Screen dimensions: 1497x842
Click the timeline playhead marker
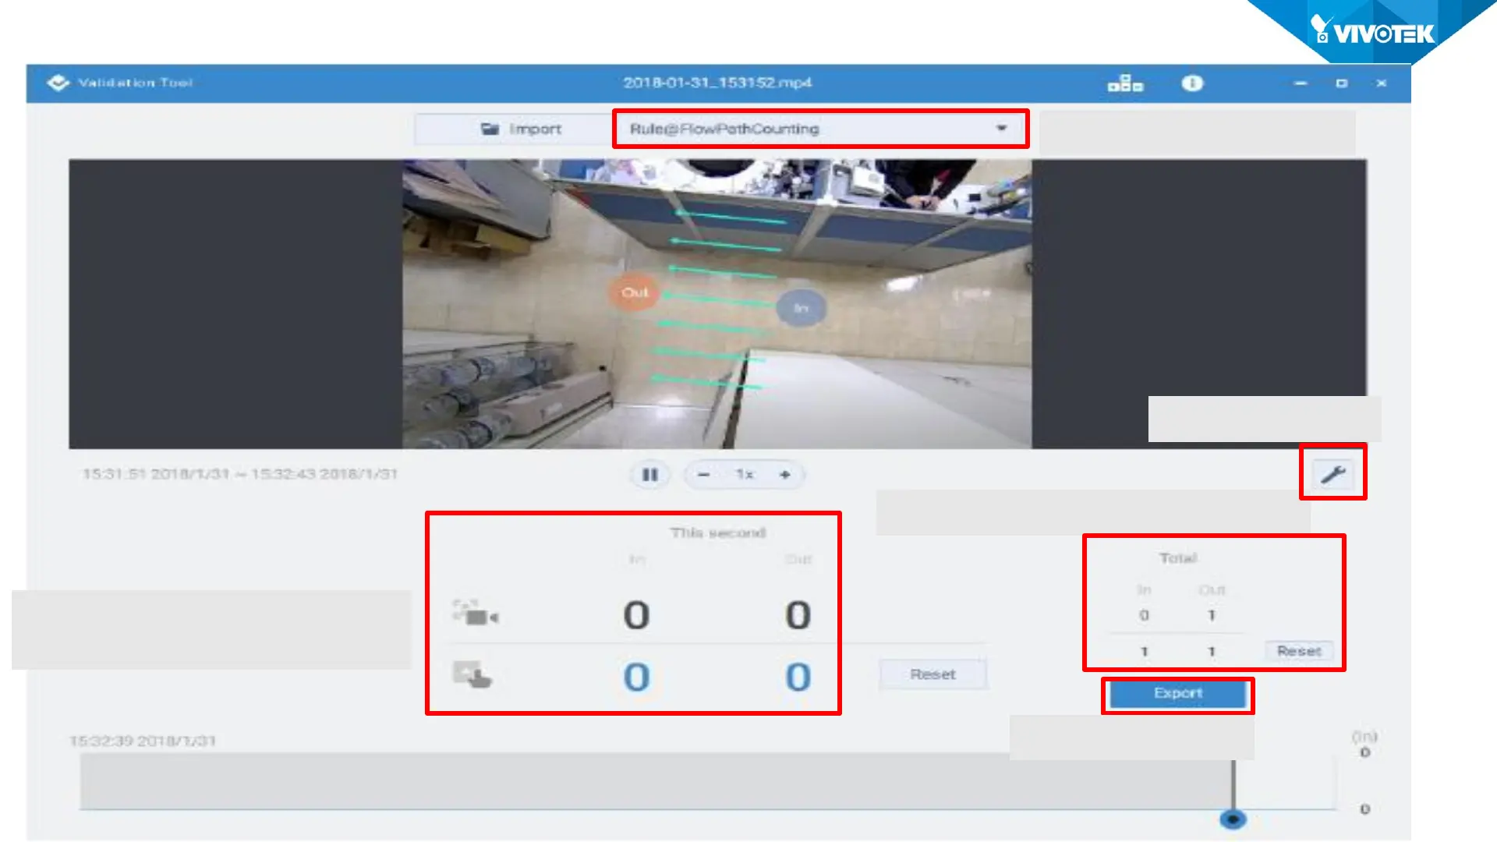(1233, 819)
